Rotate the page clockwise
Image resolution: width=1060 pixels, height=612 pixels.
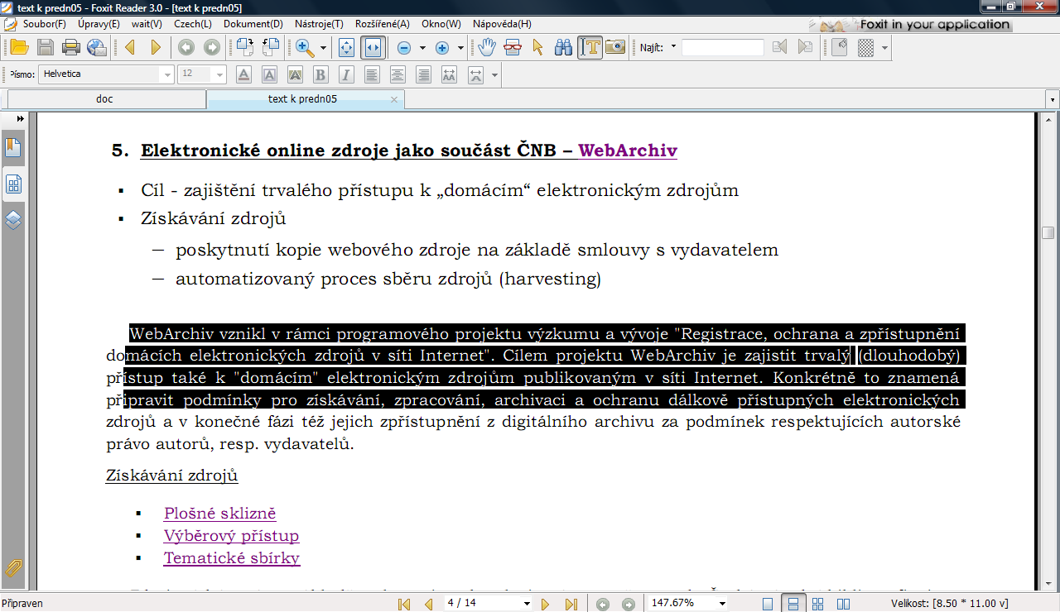point(244,47)
